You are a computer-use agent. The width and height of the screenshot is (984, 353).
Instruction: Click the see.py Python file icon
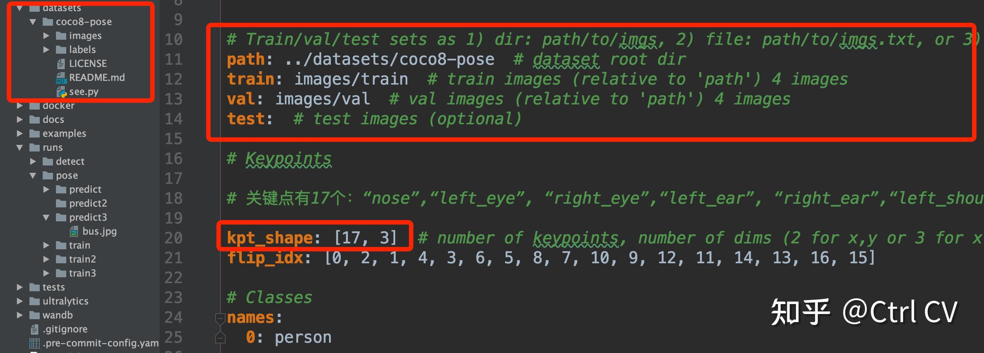[x=61, y=92]
